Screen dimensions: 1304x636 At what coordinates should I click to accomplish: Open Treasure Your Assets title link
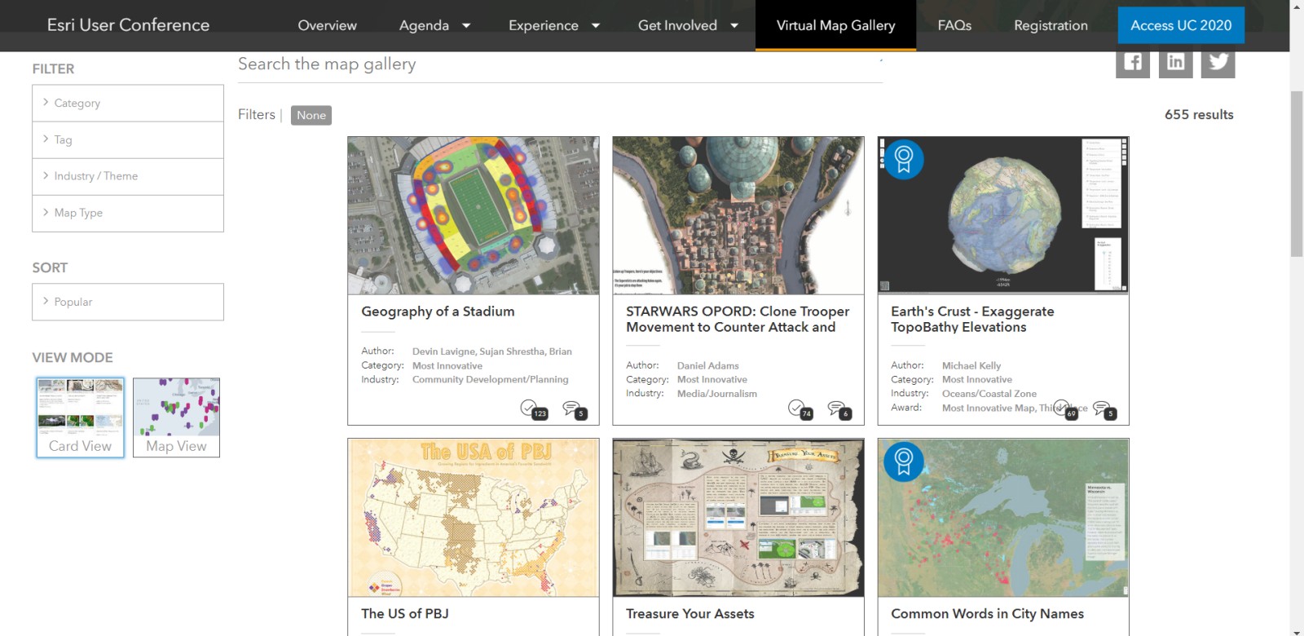[x=689, y=613]
